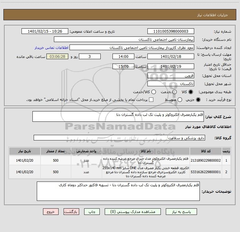Click the deadline hour field 14:00
Viewport: 240px width, 232px height.
[x=123, y=56]
